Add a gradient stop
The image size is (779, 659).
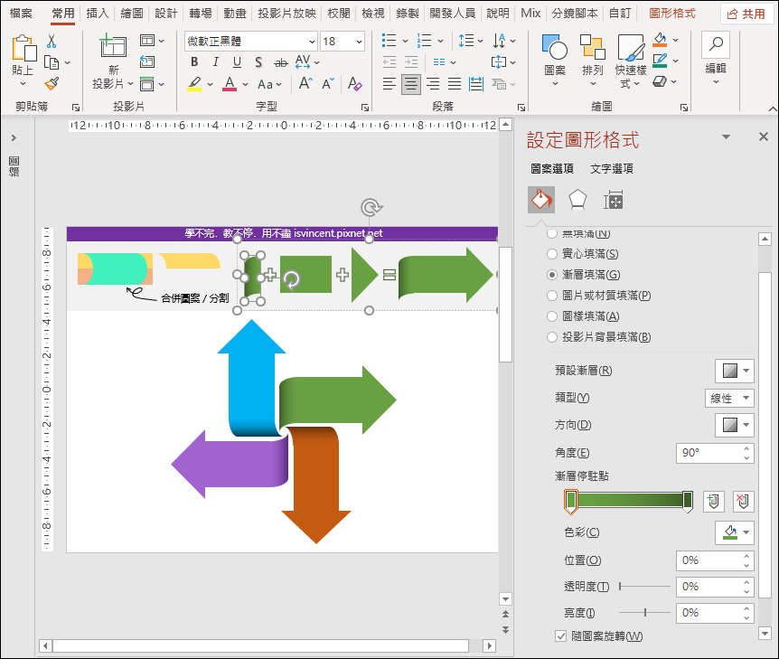[x=713, y=501]
